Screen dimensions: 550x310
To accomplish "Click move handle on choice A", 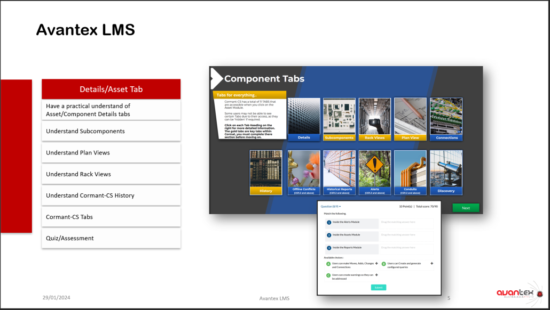I will point(376,264).
